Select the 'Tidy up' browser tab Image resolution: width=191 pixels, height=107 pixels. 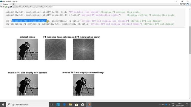(5, 4)
